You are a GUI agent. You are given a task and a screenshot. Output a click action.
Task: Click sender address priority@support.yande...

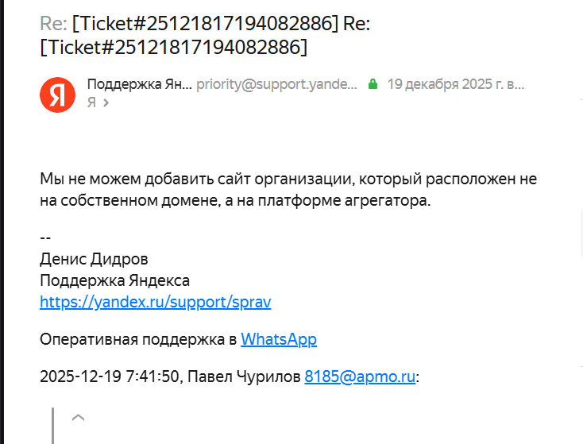point(276,84)
